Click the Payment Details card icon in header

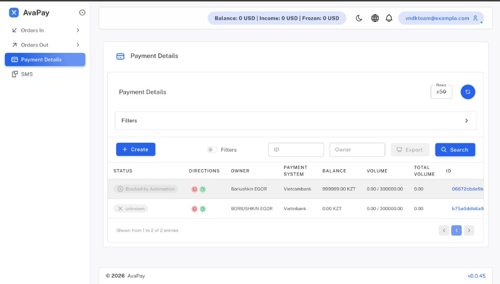tap(121, 57)
